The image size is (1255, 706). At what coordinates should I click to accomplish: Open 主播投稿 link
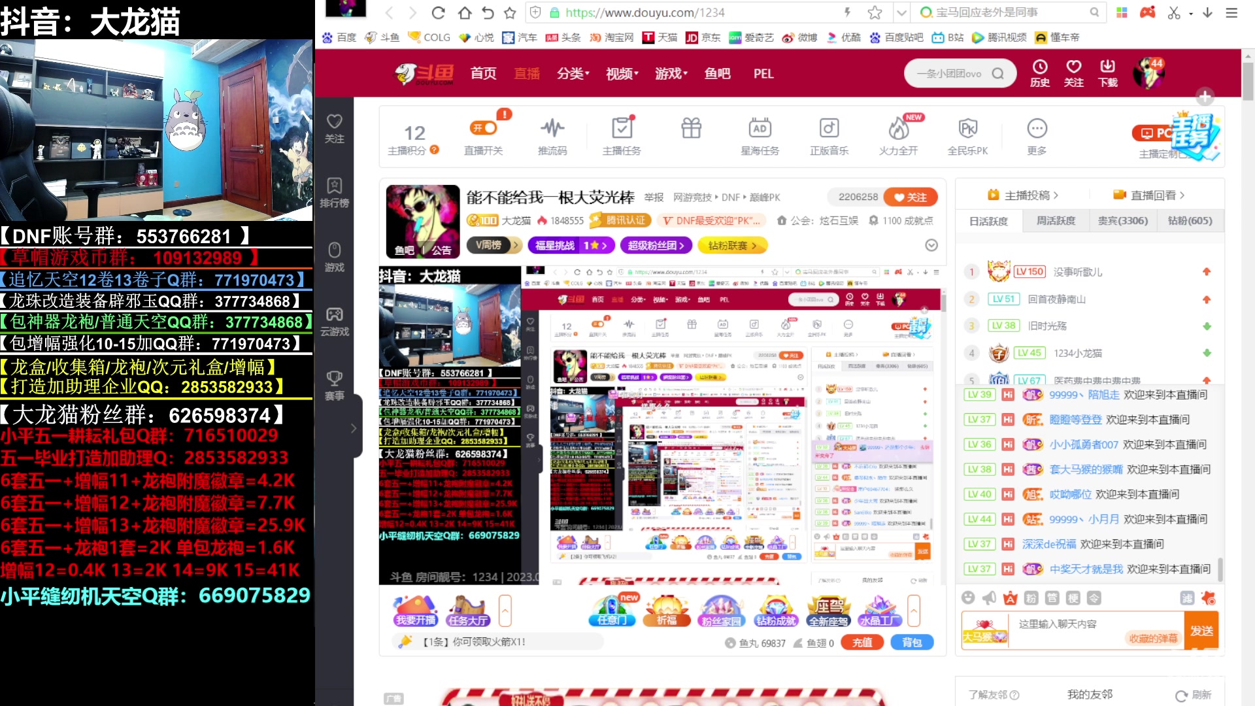[1023, 195]
